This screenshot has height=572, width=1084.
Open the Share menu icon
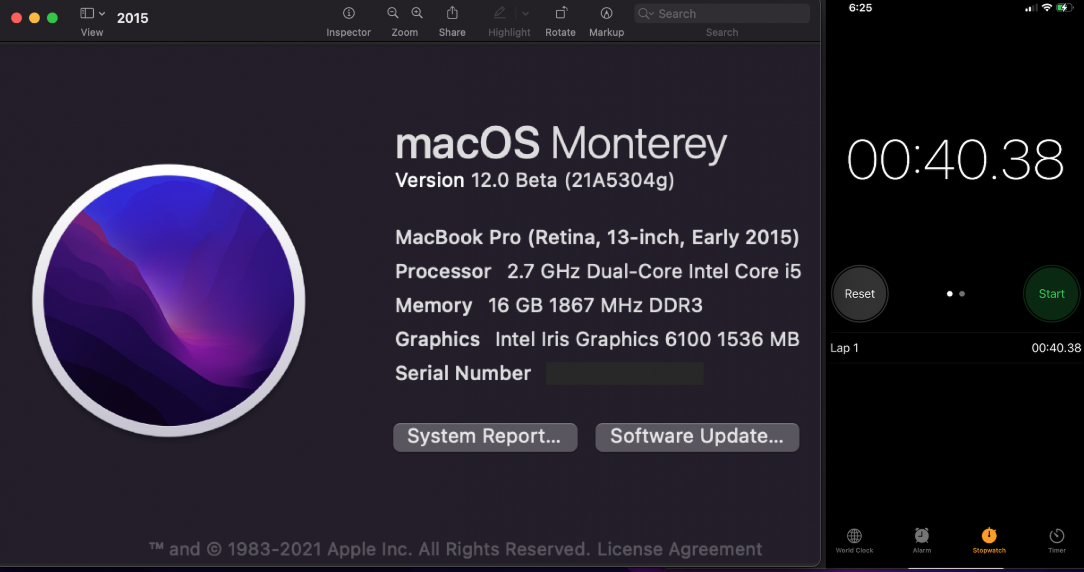pyautogui.click(x=452, y=12)
